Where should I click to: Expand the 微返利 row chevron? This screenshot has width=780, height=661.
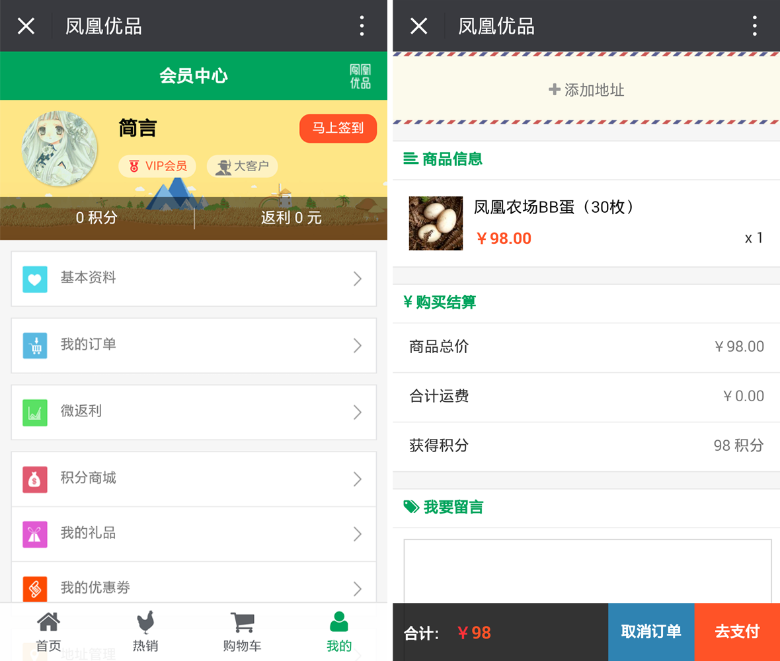point(357,412)
